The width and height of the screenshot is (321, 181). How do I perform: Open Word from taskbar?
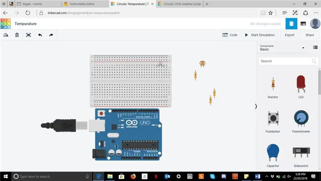click(258, 176)
